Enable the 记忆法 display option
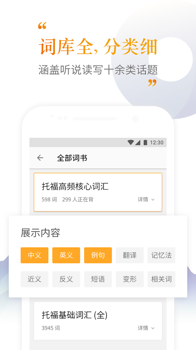 pos(162,255)
